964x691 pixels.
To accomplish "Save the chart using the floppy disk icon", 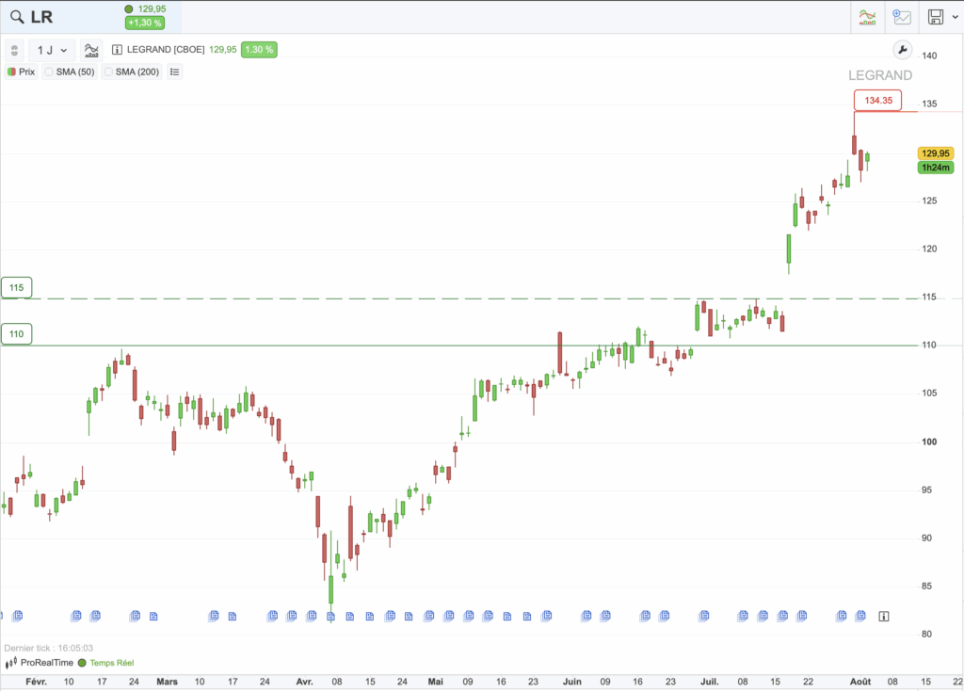I will (935, 17).
